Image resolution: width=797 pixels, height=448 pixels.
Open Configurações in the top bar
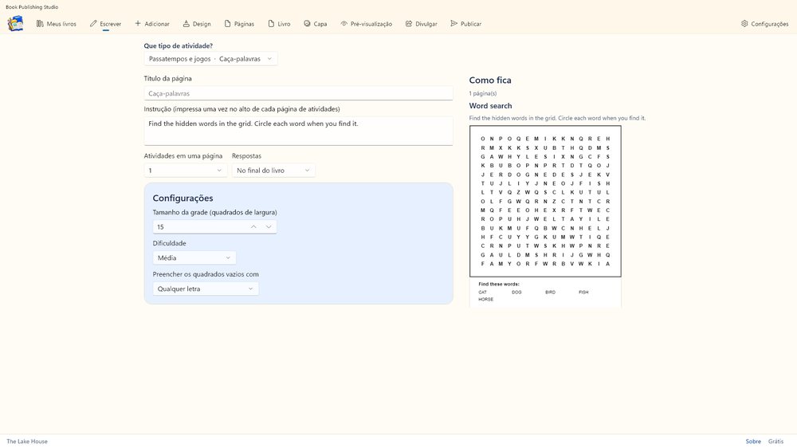[765, 24]
